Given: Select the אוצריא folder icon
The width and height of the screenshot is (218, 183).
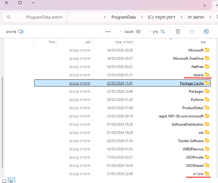Looking at the screenshot, I should pyautogui.click(x=207, y=174).
